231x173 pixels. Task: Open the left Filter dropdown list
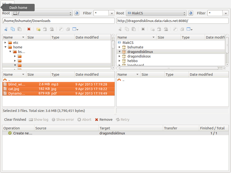click(x=111, y=13)
